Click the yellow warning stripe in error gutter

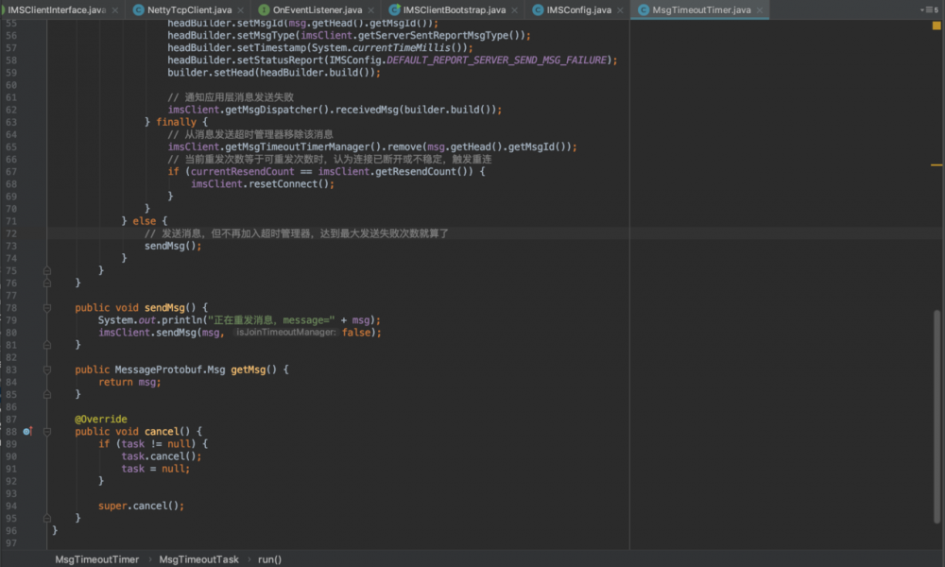point(936,166)
